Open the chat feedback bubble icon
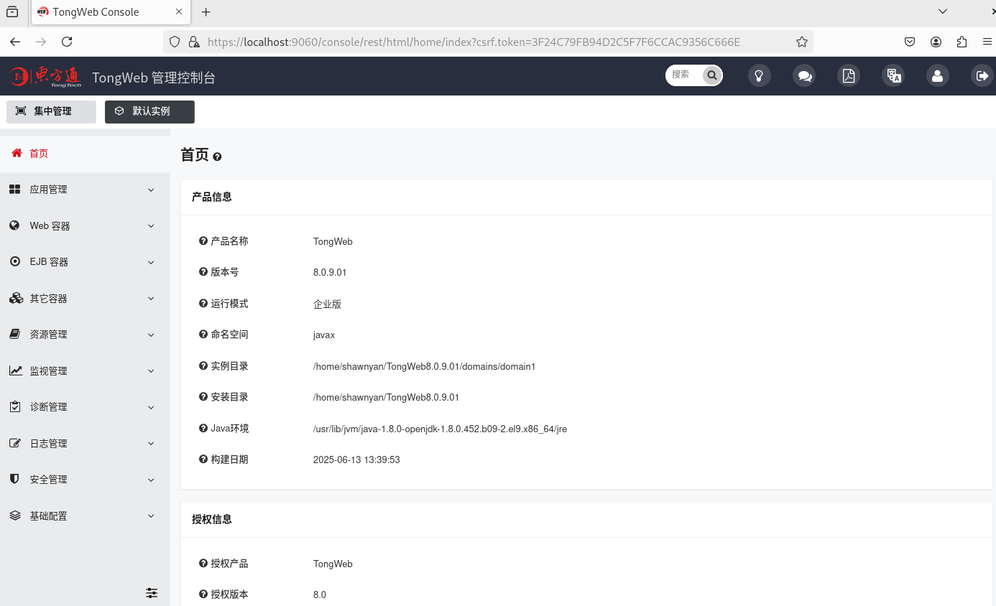 click(x=804, y=75)
